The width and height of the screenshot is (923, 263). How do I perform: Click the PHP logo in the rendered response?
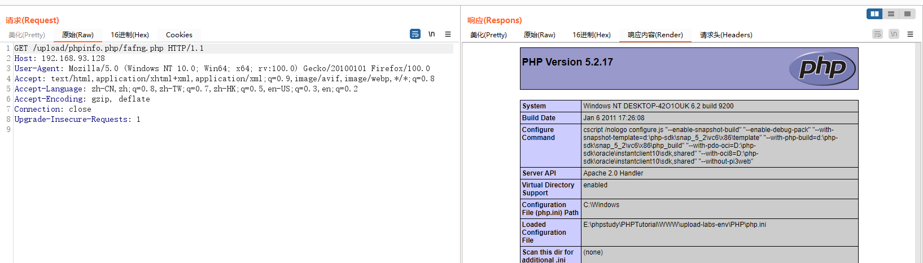tap(823, 68)
